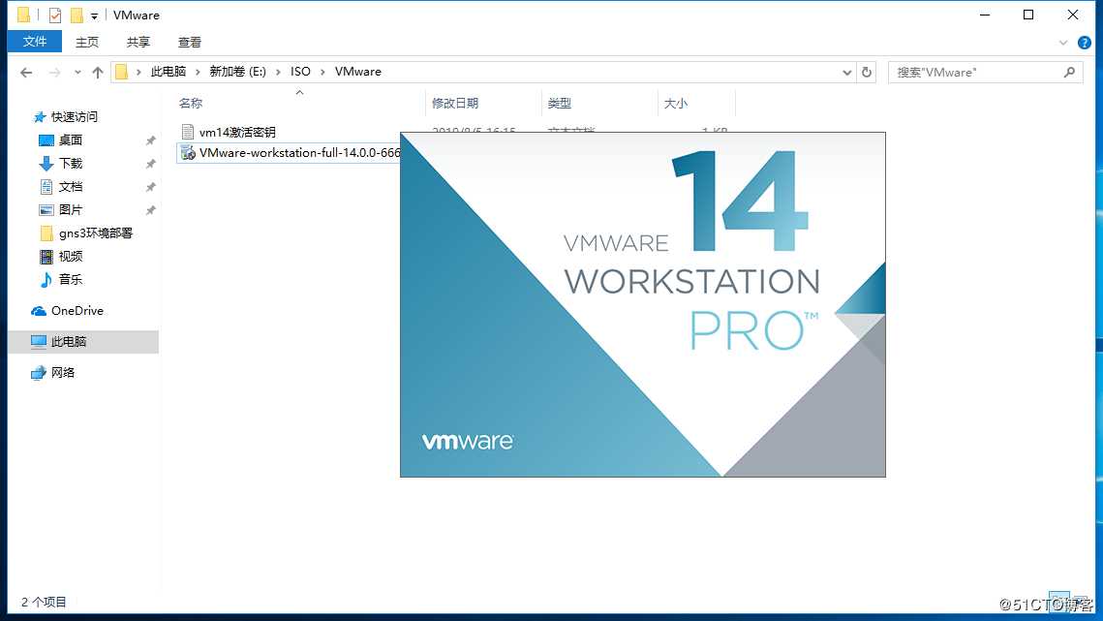This screenshot has height=621, width=1103.
Task: Sort by 大小 column header
Action: pyautogui.click(x=675, y=104)
